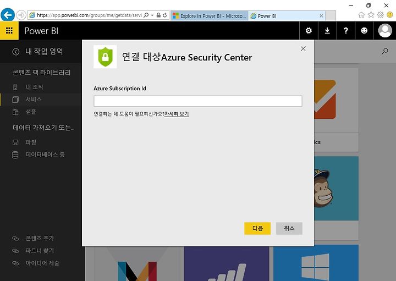This screenshot has width=396, height=281.
Task: Click the Power BI logo text
Action: [x=41, y=31]
